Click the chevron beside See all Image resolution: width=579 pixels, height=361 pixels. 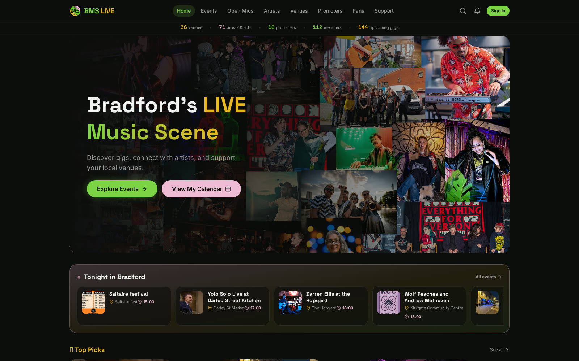tap(507, 350)
